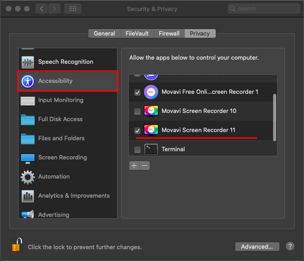
Task: Select the Terminal row label
Action: (173, 149)
